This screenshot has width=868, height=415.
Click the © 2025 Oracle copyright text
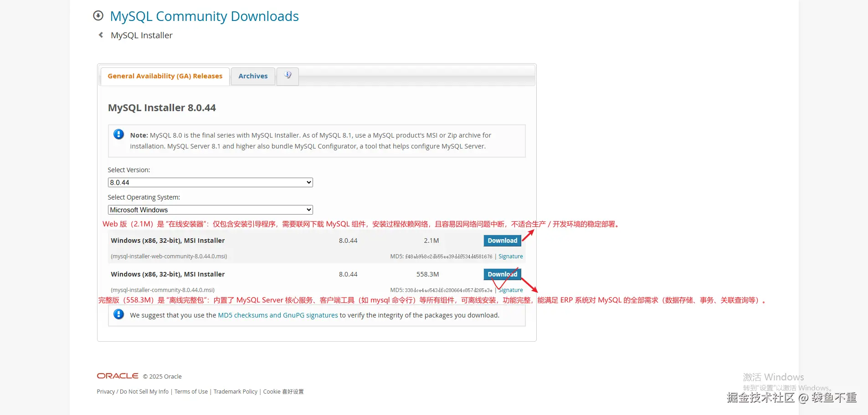(162, 377)
